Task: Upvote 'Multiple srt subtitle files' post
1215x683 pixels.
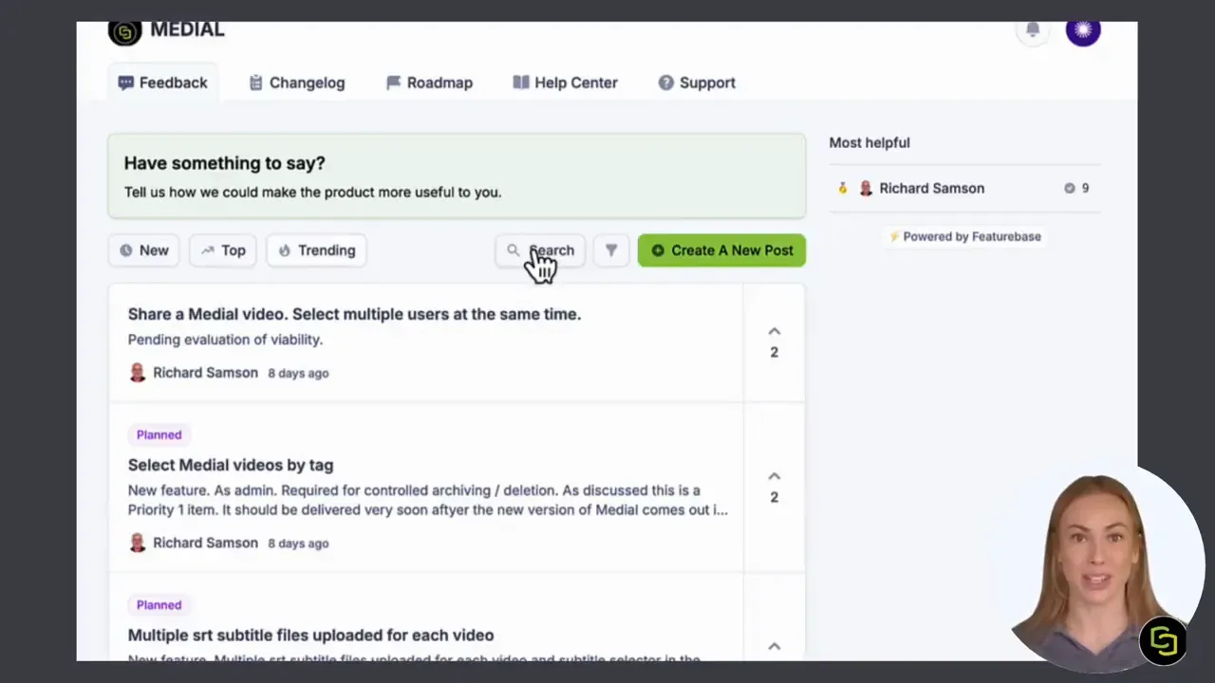Action: pyautogui.click(x=774, y=646)
